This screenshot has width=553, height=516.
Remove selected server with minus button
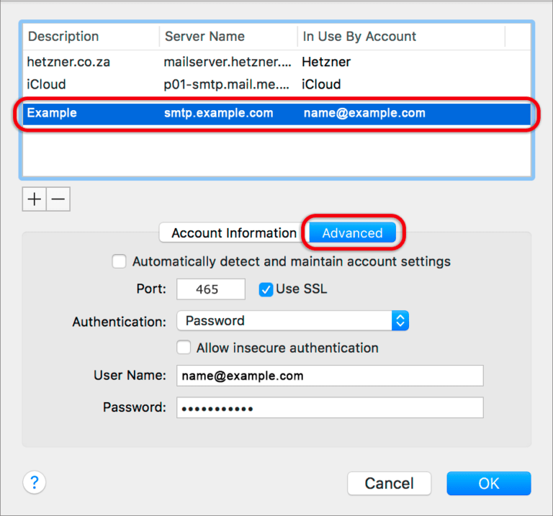[x=58, y=199]
